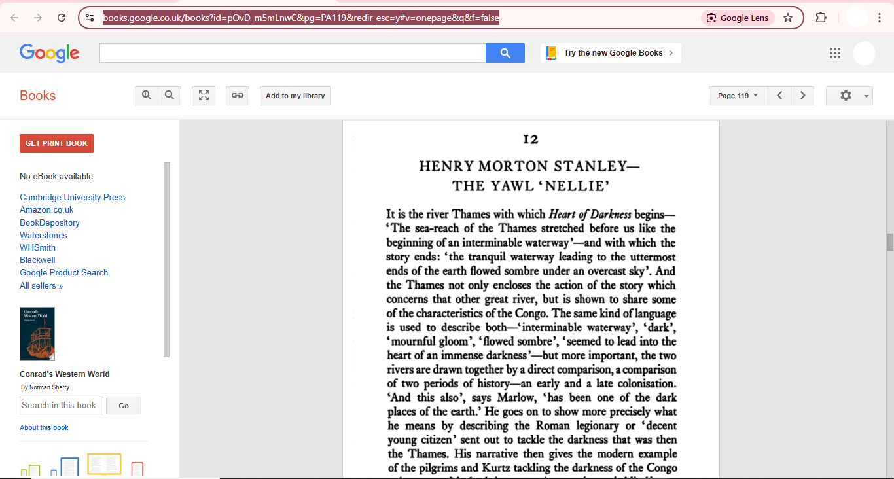Open the Google account avatar
The height and width of the screenshot is (479, 894).
[x=864, y=53]
